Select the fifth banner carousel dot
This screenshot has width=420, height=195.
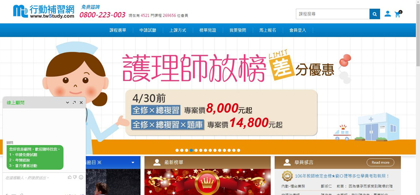point(196,151)
